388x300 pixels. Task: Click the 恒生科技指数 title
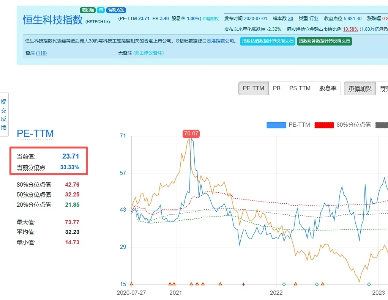point(53,19)
